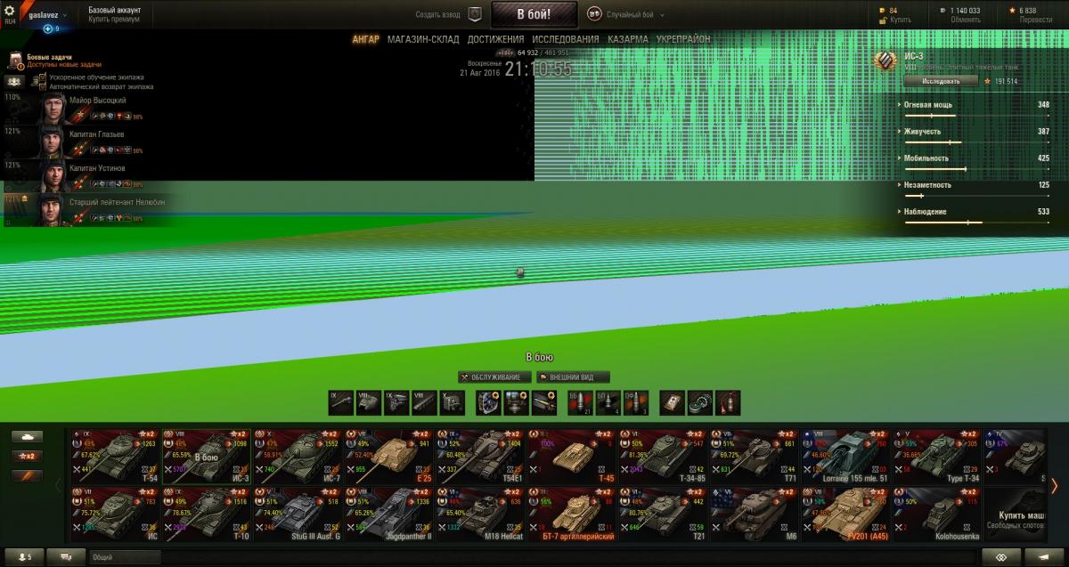This screenshot has height=567, width=1069.
Task: Open the КАЗАРМА tab
Action: pyautogui.click(x=628, y=40)
